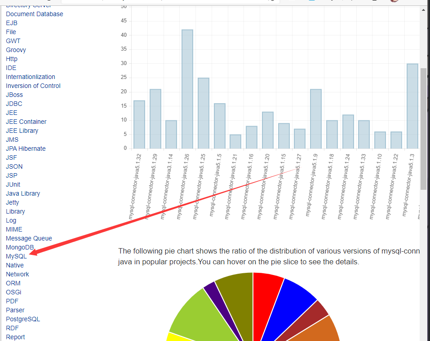
Task: Open the Message Queue link
Action: 29,239
